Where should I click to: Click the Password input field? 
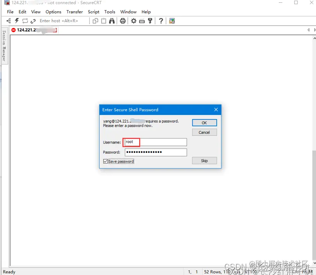click(x=156, y=152)
